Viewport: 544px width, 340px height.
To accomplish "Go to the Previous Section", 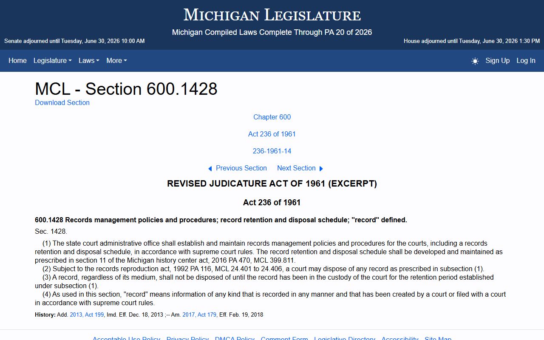I will coord(241,168).
